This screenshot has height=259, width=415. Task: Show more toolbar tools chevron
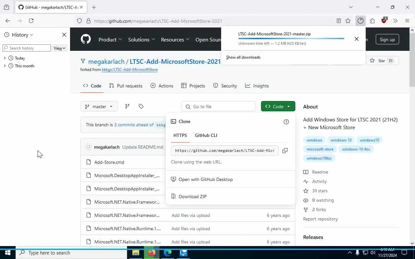(395, 21)
